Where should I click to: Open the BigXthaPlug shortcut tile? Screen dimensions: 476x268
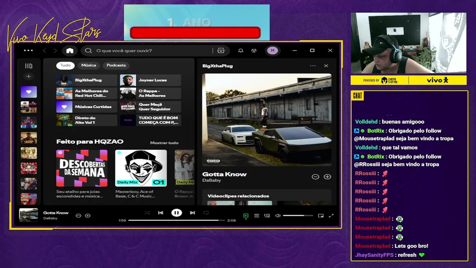pos(87,80)
